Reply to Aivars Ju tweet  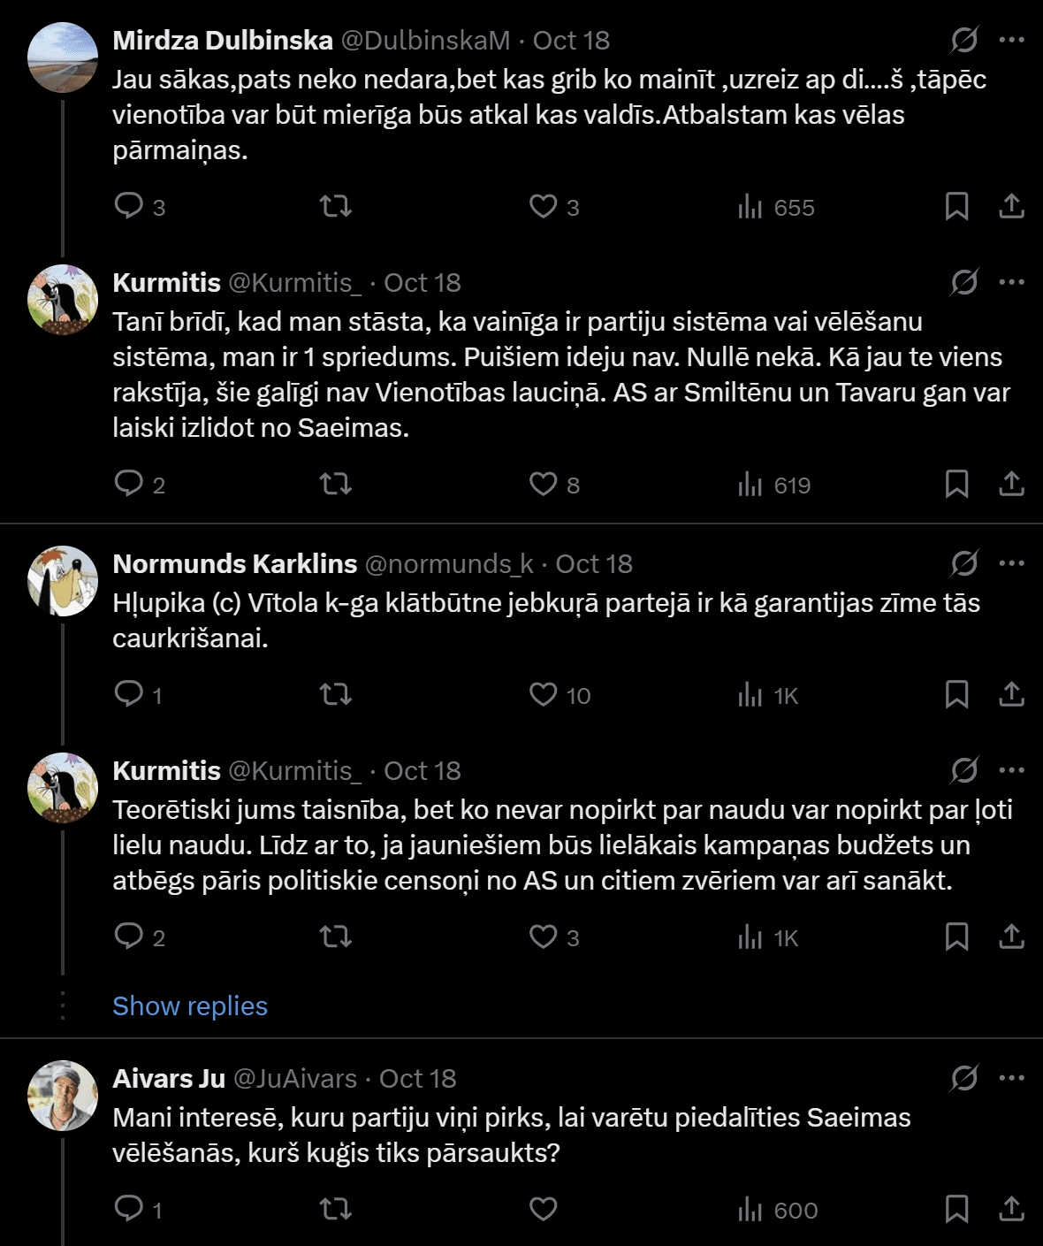tap(129, 1209)
